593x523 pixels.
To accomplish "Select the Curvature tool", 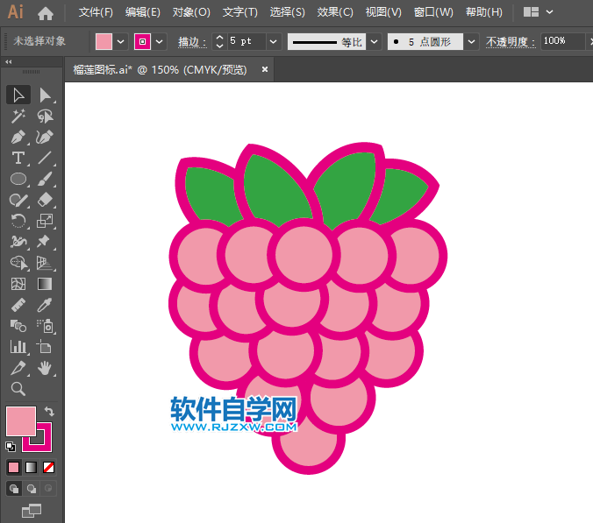I will pos(45,137).
